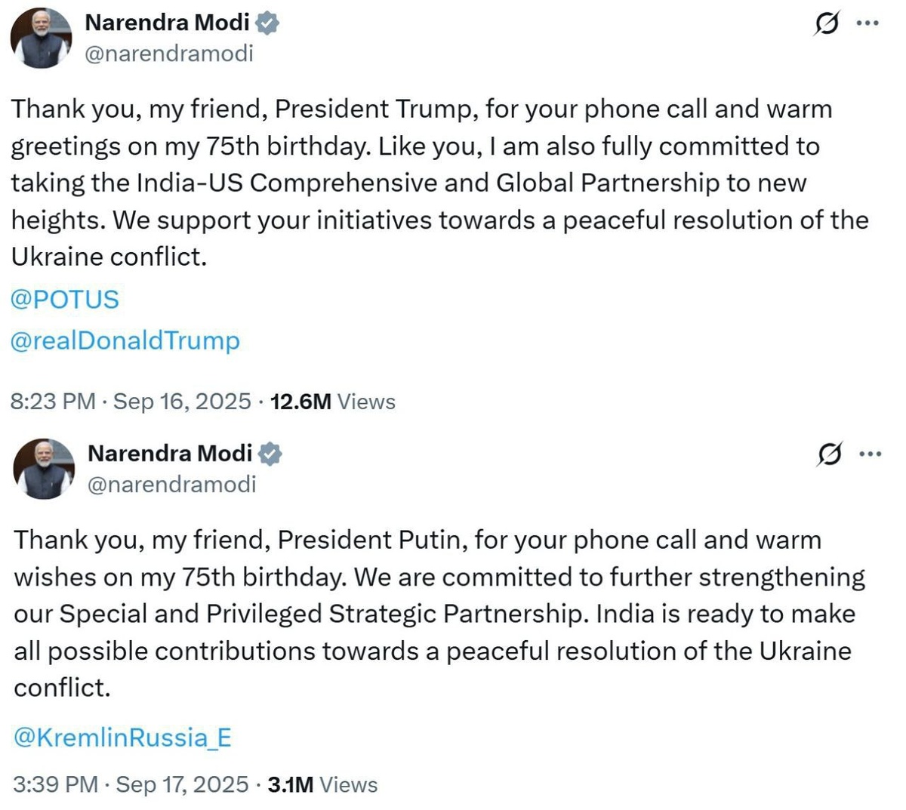The height and width of the screenshot is (810, 906).
Task: Open the profile photo on the second tweet
Action: click(44, 469)
